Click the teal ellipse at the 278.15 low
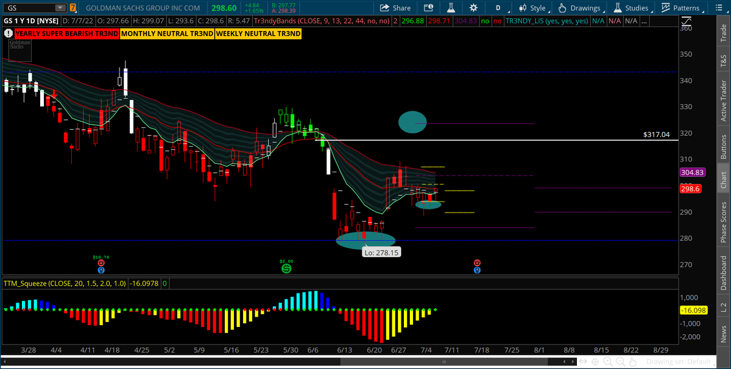731x369 pixels. coord(365,241)
